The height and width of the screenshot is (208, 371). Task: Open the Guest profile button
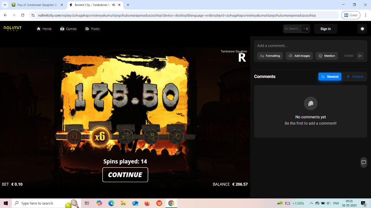(351, 15)
